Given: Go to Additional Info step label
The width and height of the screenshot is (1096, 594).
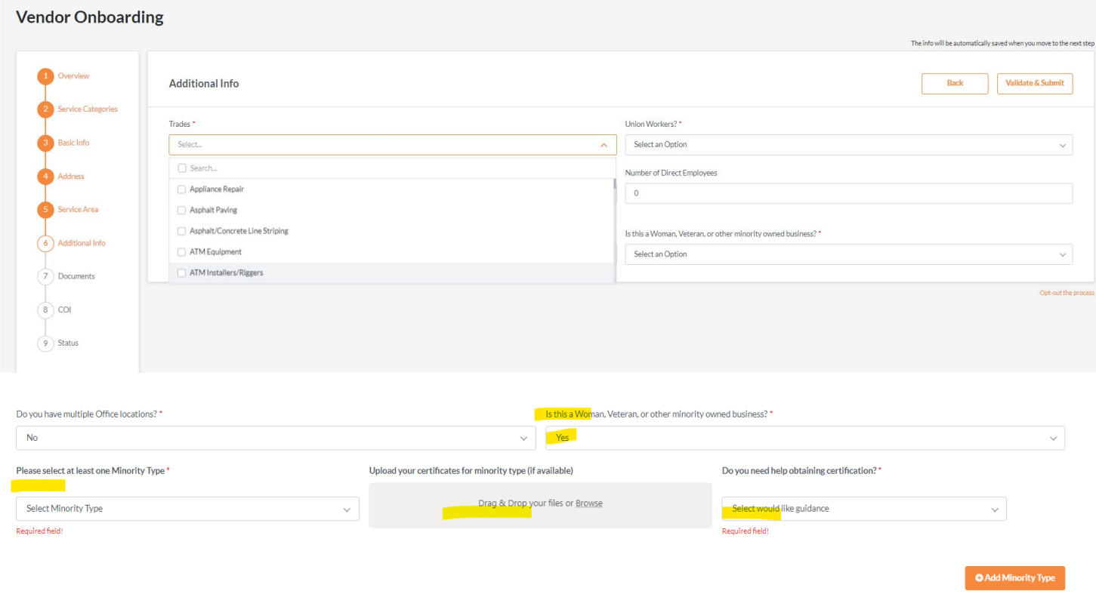Looking at the screenshot, I should tap(82, 243).
